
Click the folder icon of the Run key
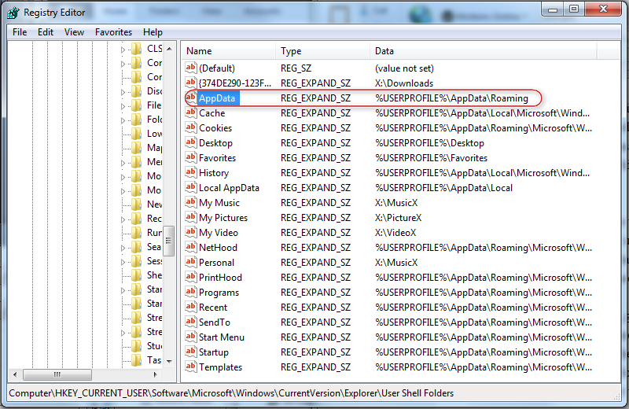[137, 233]
